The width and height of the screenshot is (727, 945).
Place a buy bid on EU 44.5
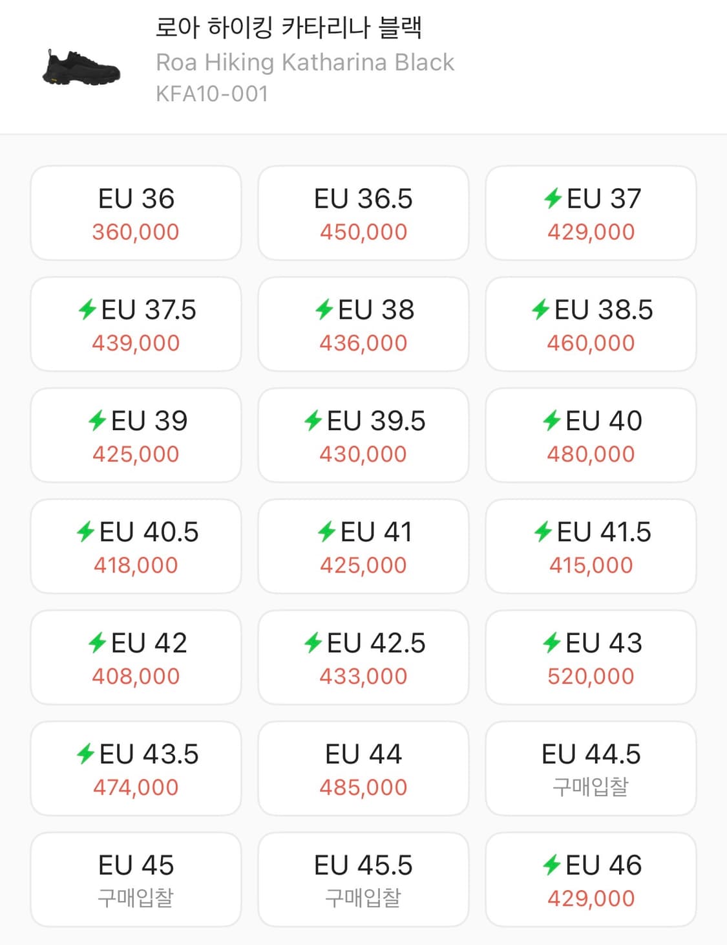(591, 769)
